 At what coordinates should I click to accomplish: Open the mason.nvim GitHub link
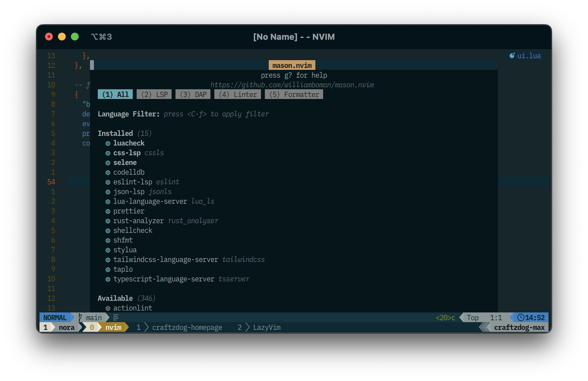coord(292,85)
